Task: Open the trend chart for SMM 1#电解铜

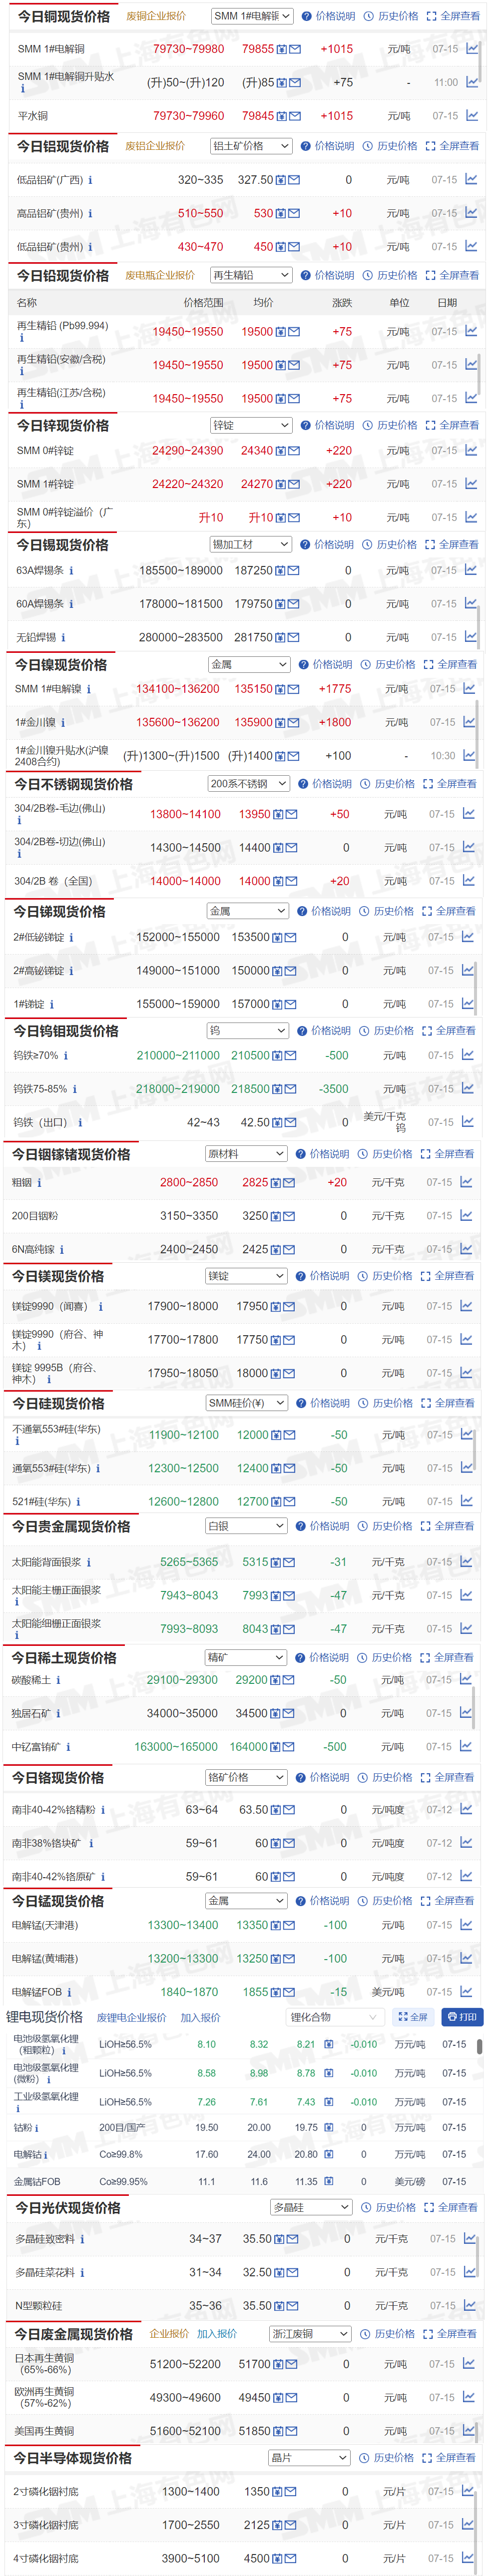Action: pyautogui.click(x=472, y=49)
